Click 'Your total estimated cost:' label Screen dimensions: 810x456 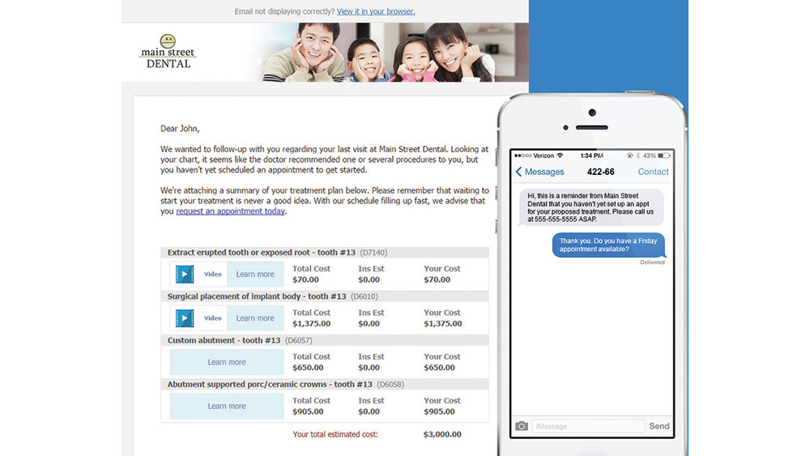coord(335,434)
